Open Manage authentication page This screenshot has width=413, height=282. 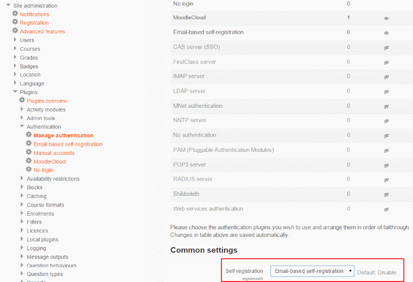pyautogui.click(x=64, y=135)
